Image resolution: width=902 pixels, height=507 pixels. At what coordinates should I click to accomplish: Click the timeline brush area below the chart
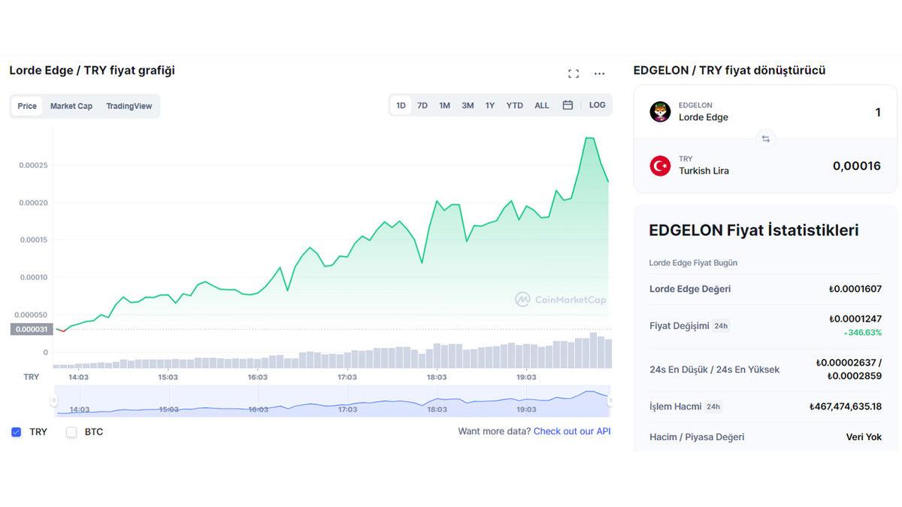331,400
